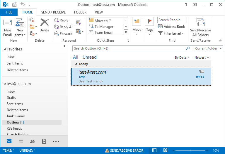The width and height of the screenshot is (225, 154).
Task: Click the search magnifier icon
Action: 187,49
